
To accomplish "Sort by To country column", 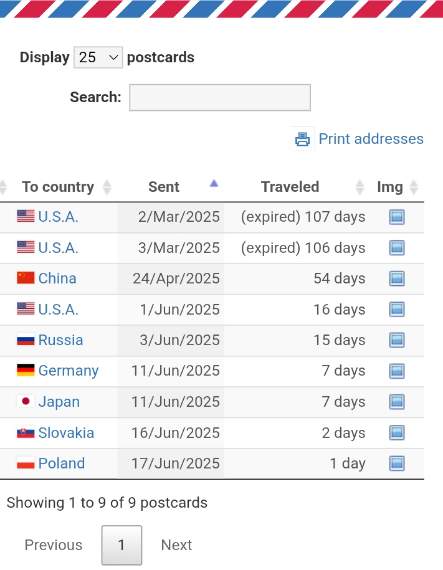I will (58, 187).
